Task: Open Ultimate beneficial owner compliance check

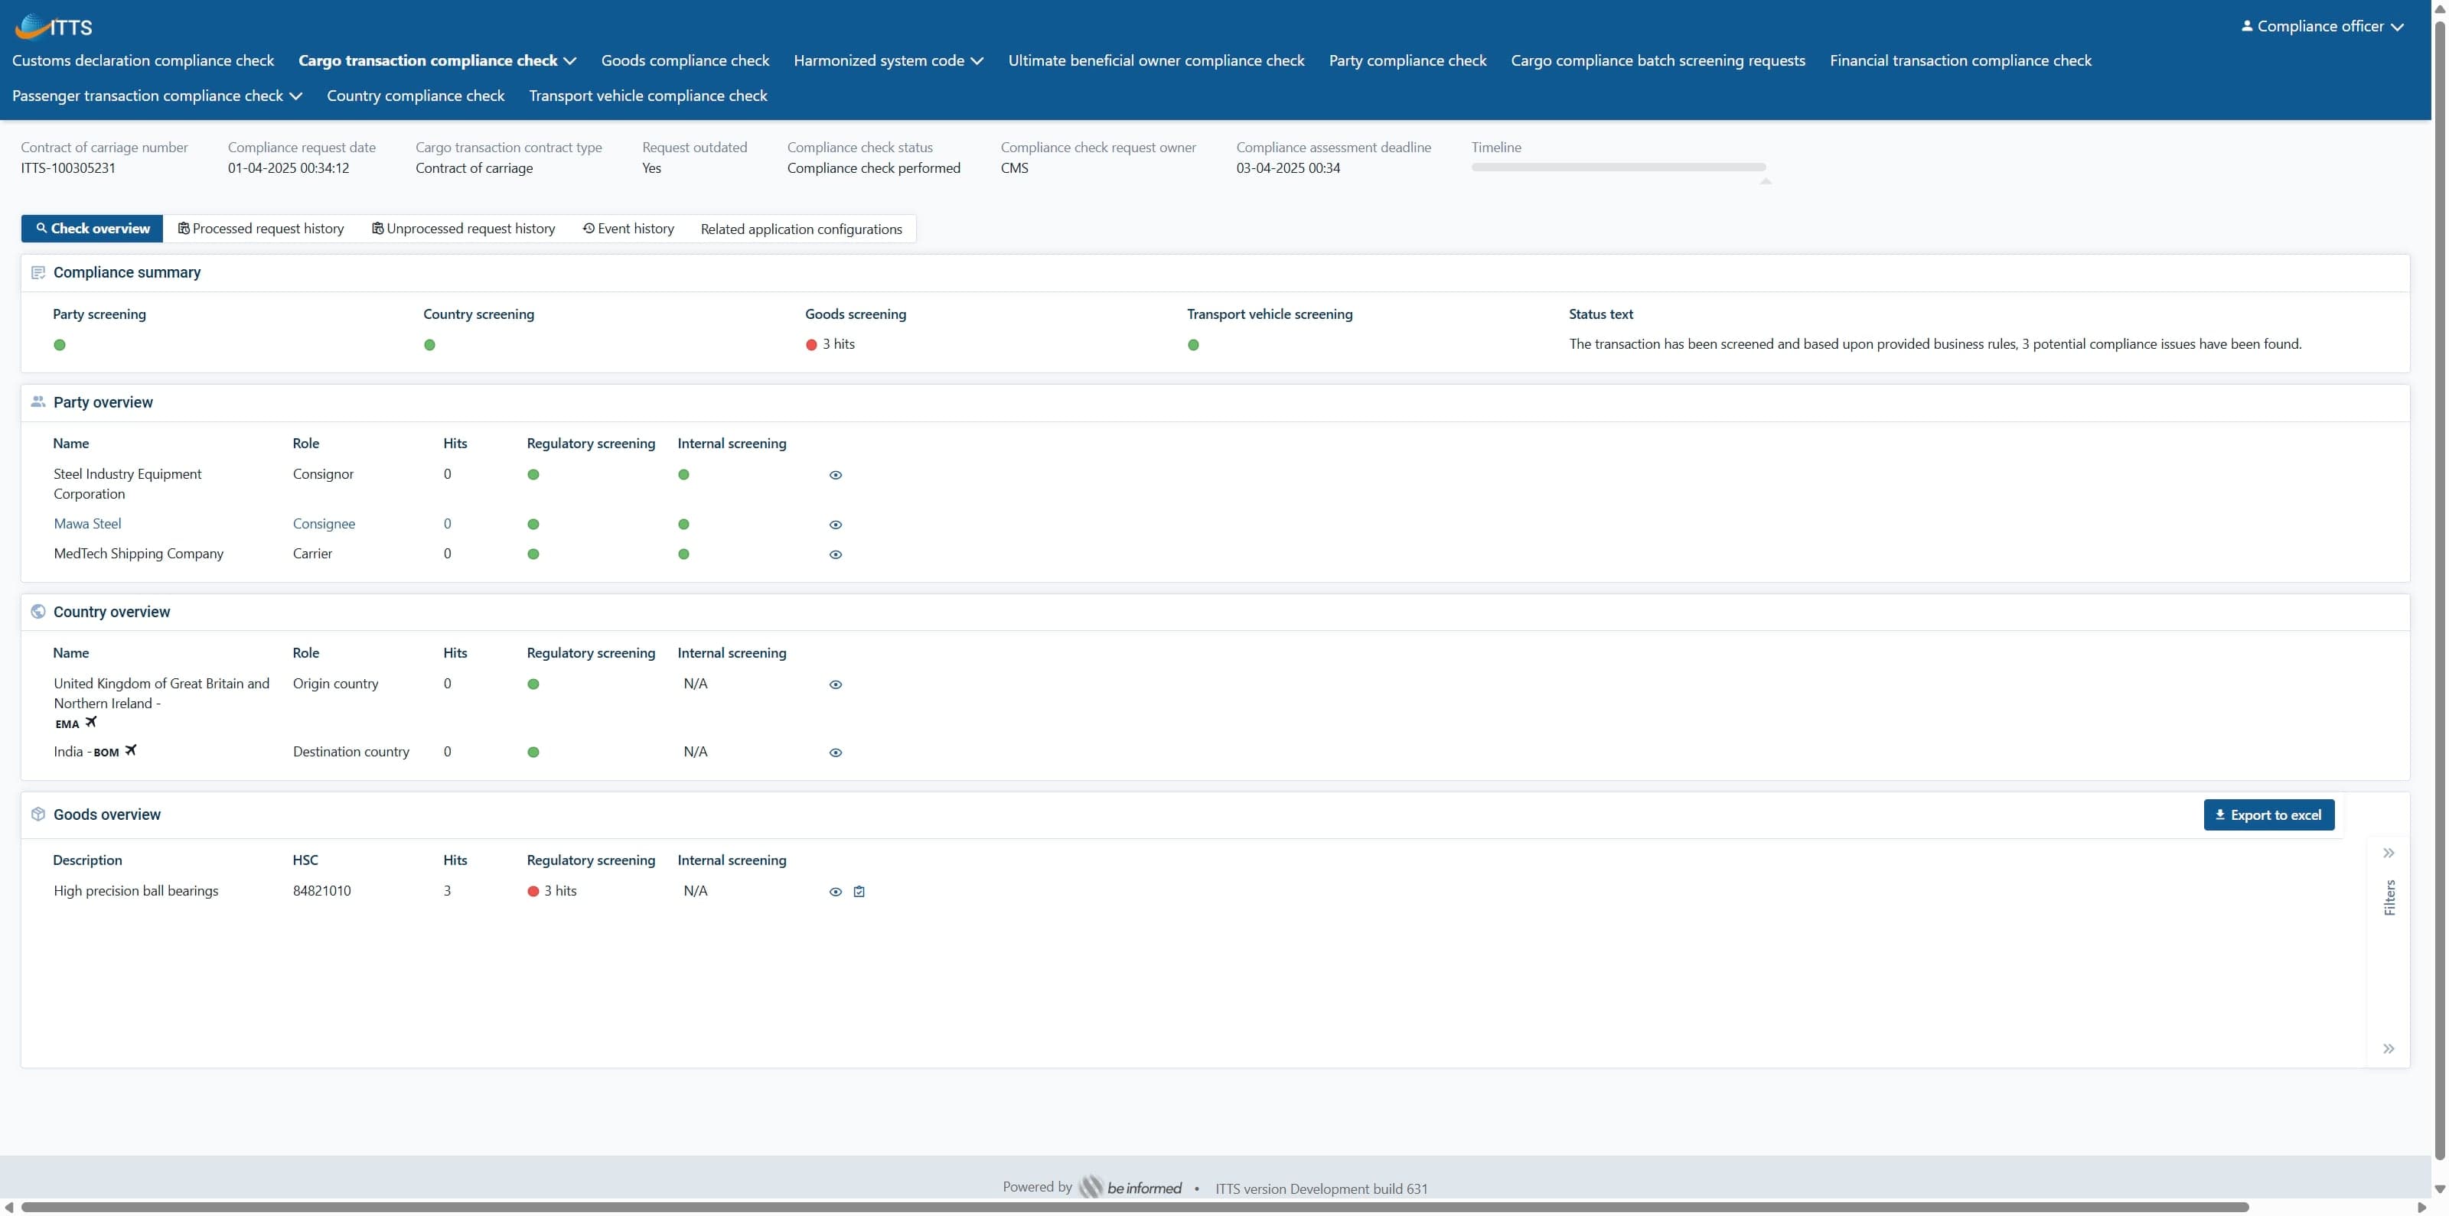Action: pos(1156,60)
